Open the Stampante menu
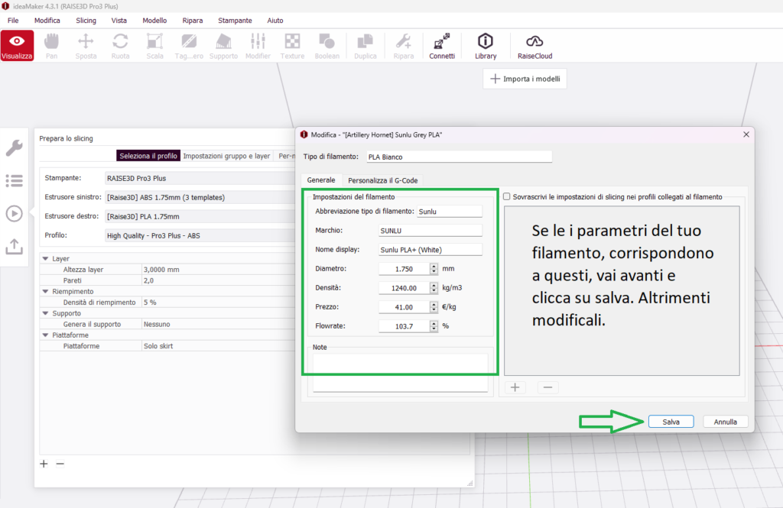The height and width of the screenshot is (508, 783). (x=235, y=21)
